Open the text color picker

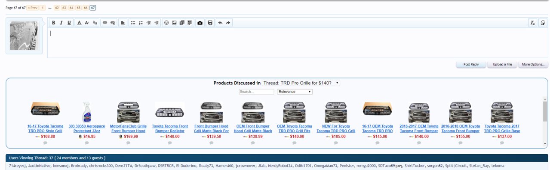pos(79,23)
